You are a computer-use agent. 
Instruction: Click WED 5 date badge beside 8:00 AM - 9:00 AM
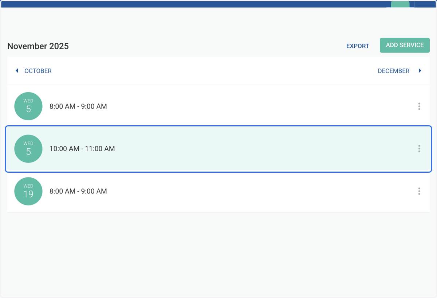[x=28, y=106]
